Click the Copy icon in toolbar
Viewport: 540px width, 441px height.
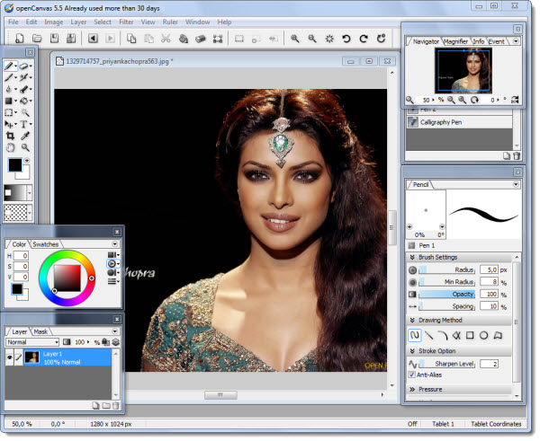click(131, 38)
